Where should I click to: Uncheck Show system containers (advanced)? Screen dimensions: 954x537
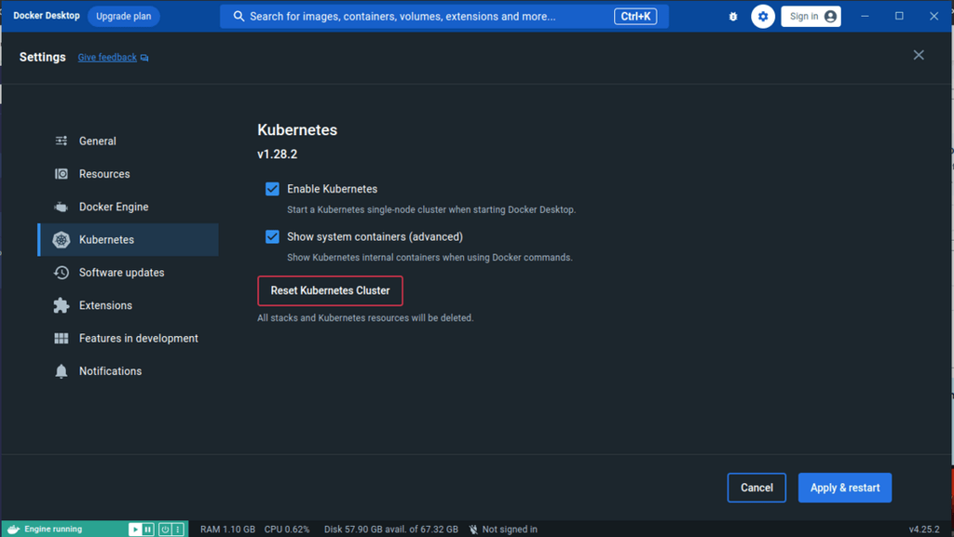click(x=273, y=237)
